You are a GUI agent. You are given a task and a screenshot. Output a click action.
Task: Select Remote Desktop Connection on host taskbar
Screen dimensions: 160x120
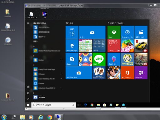[x=59, y=117]
